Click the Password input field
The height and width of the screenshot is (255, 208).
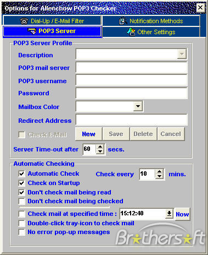click(x=132, y=93)
